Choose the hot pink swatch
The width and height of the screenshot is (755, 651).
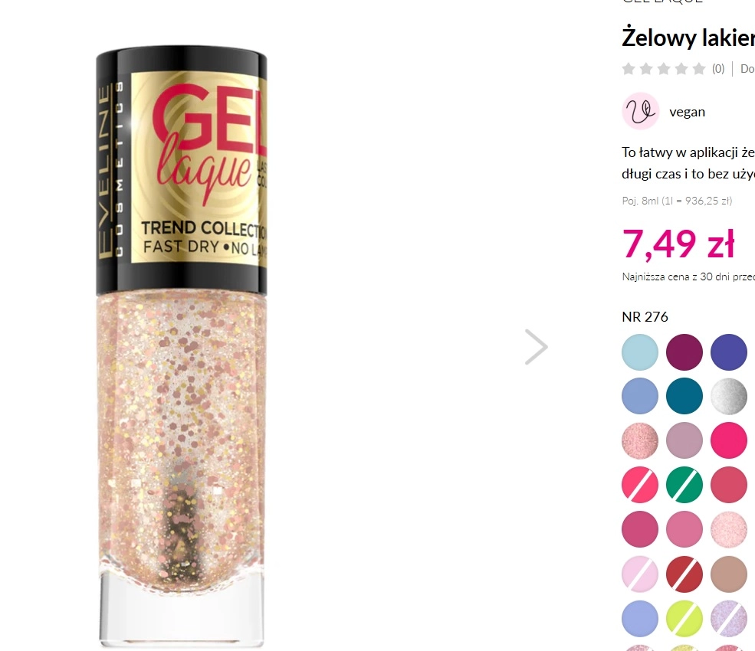coord(728,440)
